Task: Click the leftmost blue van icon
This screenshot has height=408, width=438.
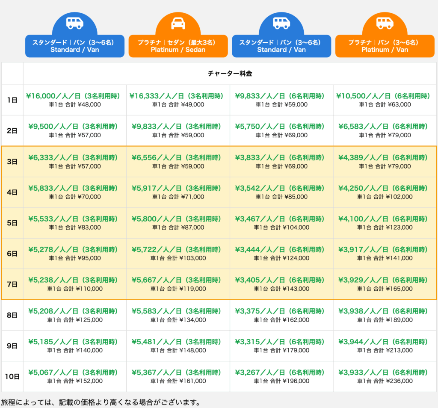Action: 74,23
